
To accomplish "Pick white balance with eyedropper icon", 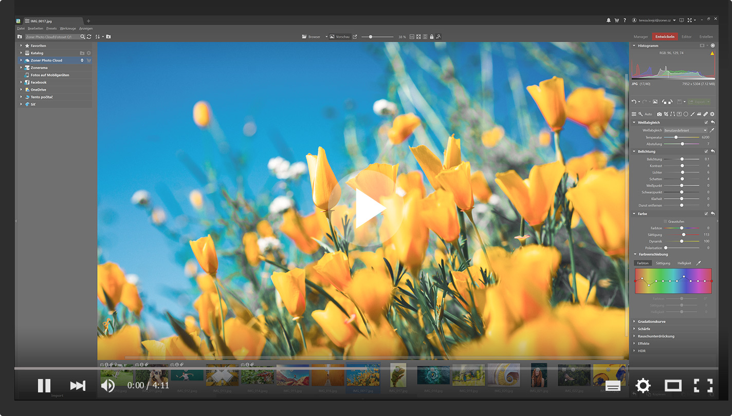I will click(712, 130).
